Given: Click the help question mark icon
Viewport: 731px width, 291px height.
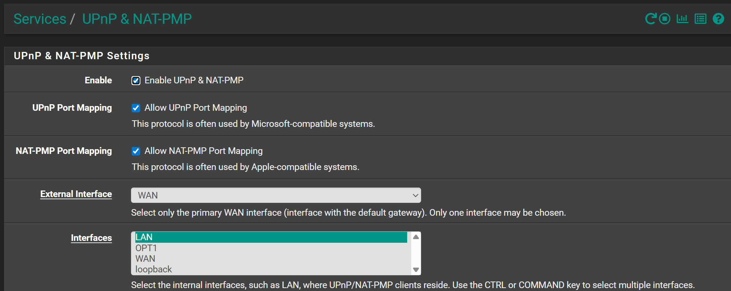Looking at the screenshot, I should (718, 19).
